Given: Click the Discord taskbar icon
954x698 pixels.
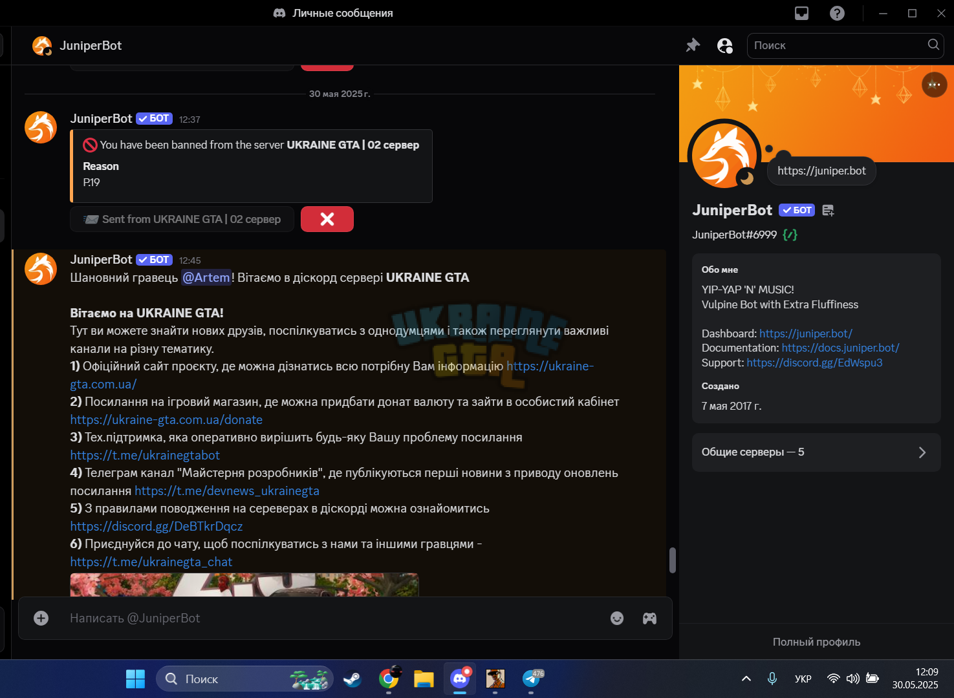Looking at the screenshot, I should point(460,679).
